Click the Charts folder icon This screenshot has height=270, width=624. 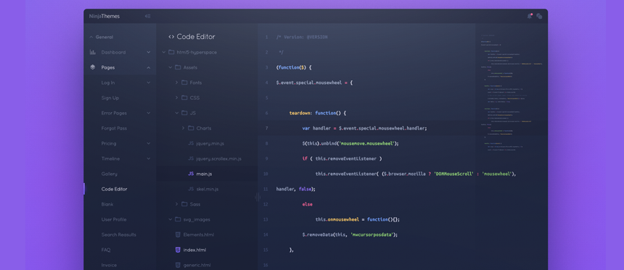(191, 128)
